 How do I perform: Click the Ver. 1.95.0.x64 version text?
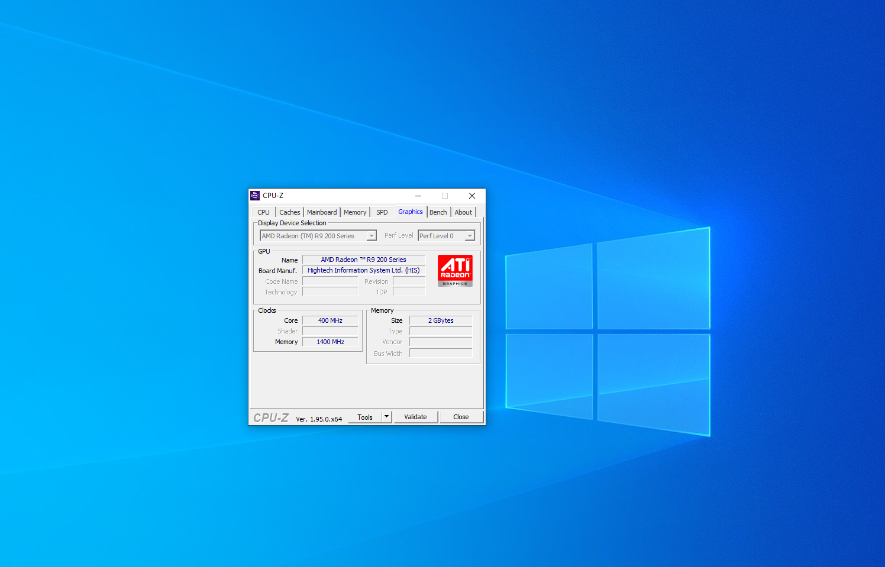pyautogui.click(x=319, y=419)
